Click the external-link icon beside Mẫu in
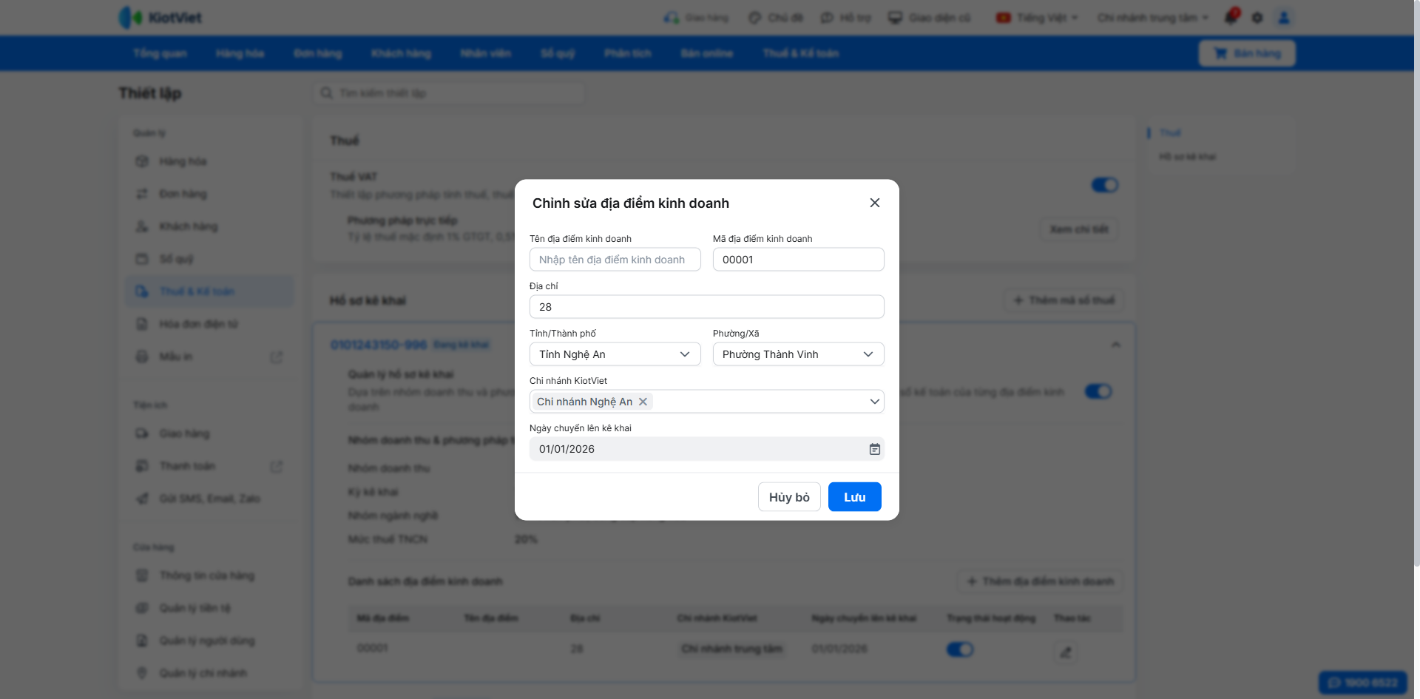1420x699 pixels. pos(277,357)
